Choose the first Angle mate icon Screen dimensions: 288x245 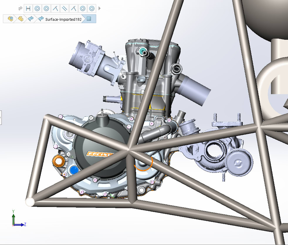click(55, 8)
